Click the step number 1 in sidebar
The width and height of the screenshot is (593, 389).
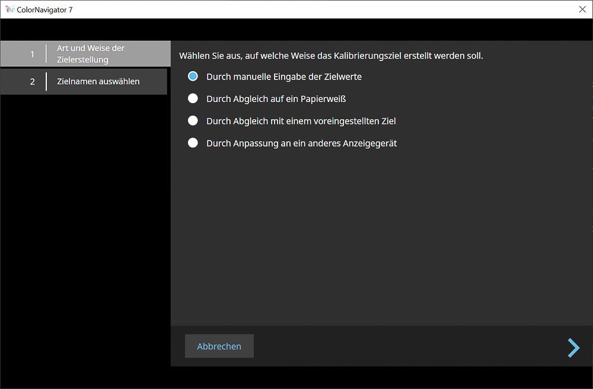(x=33, y=54)
